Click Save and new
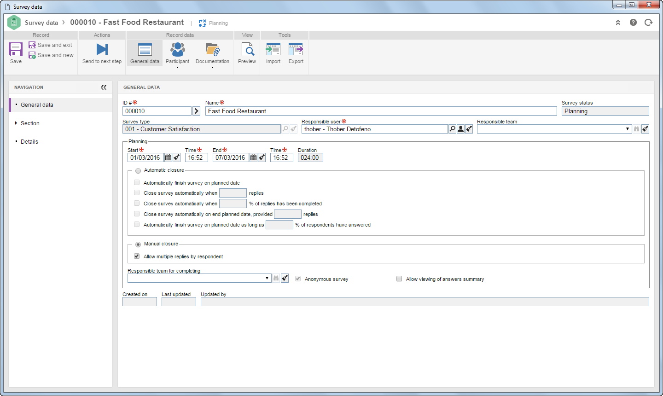 point(51,55)
